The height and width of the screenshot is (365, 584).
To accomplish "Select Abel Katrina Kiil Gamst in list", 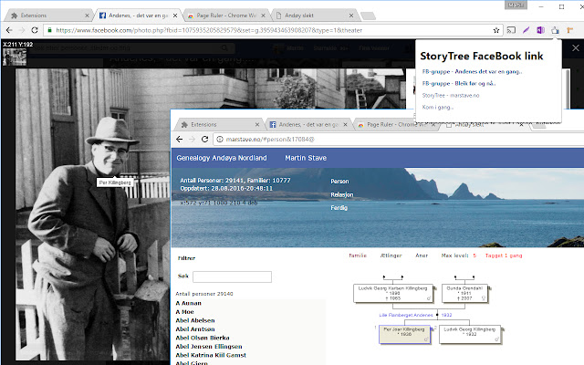I will 211,355.
